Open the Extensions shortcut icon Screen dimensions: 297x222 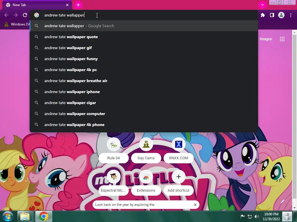click(146, 177)
